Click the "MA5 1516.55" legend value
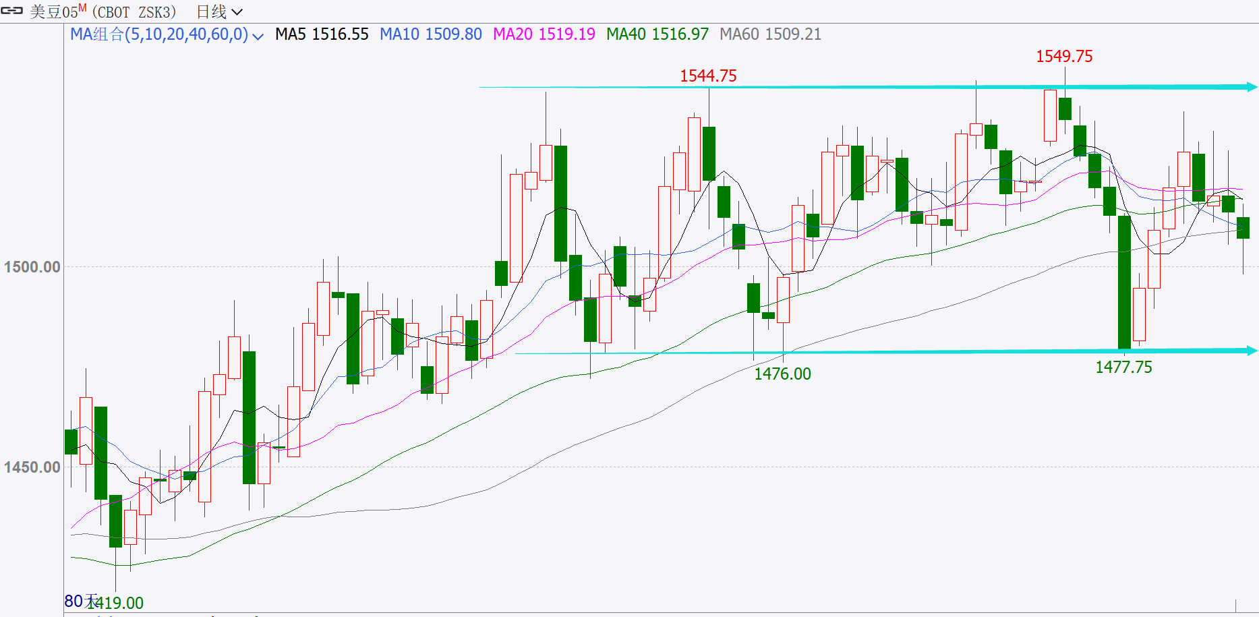 coord(322,34)
